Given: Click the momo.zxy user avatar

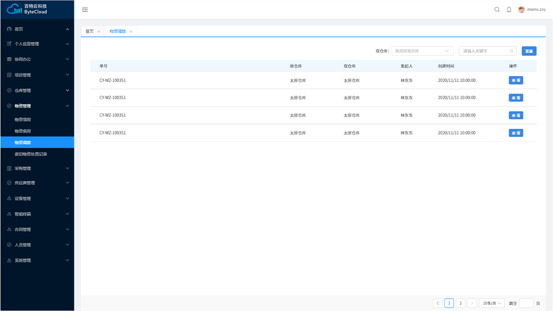Looking at the screenshot, I should pos(522,9).
